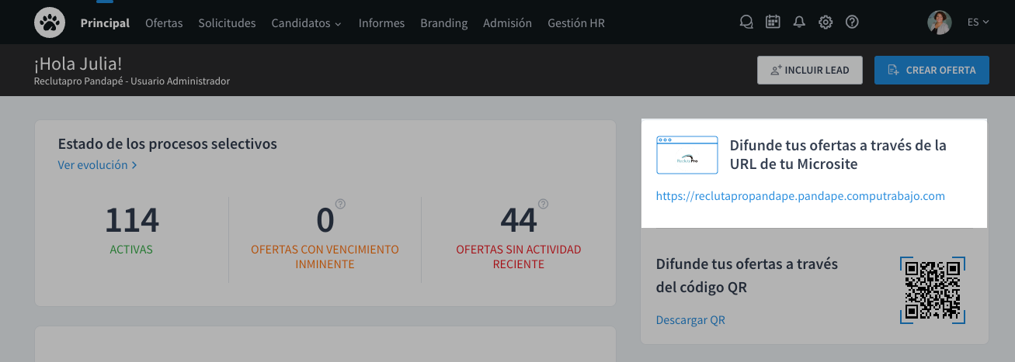The width and height of the screenshot is (1015, 362).
Task: Click the Incluir Lead button
Action: [x=810, y=70]
